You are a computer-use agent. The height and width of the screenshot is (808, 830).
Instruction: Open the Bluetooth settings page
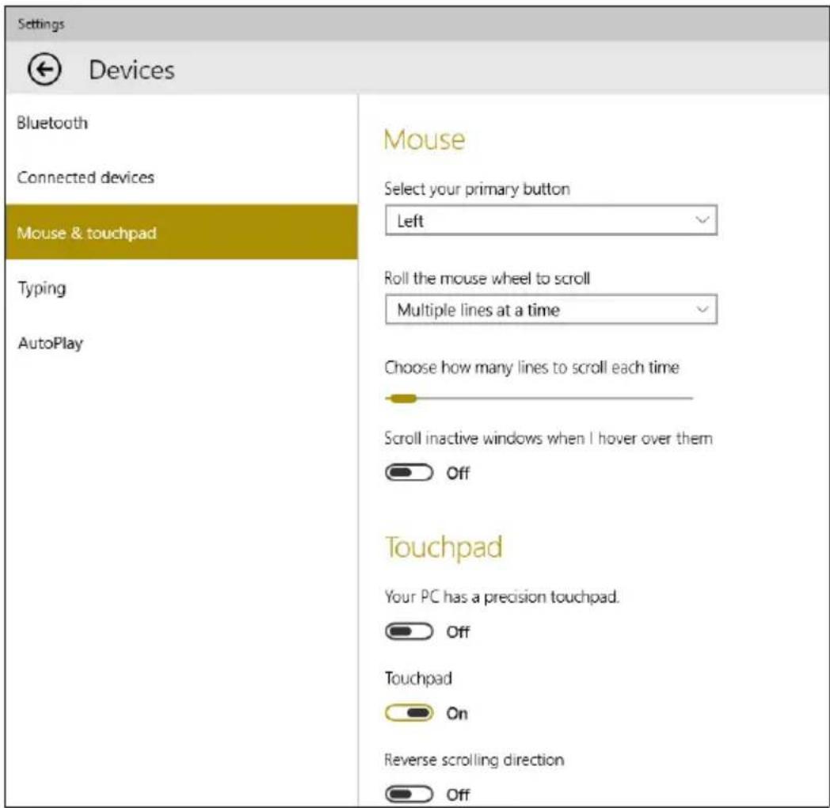tap(52, 123)
